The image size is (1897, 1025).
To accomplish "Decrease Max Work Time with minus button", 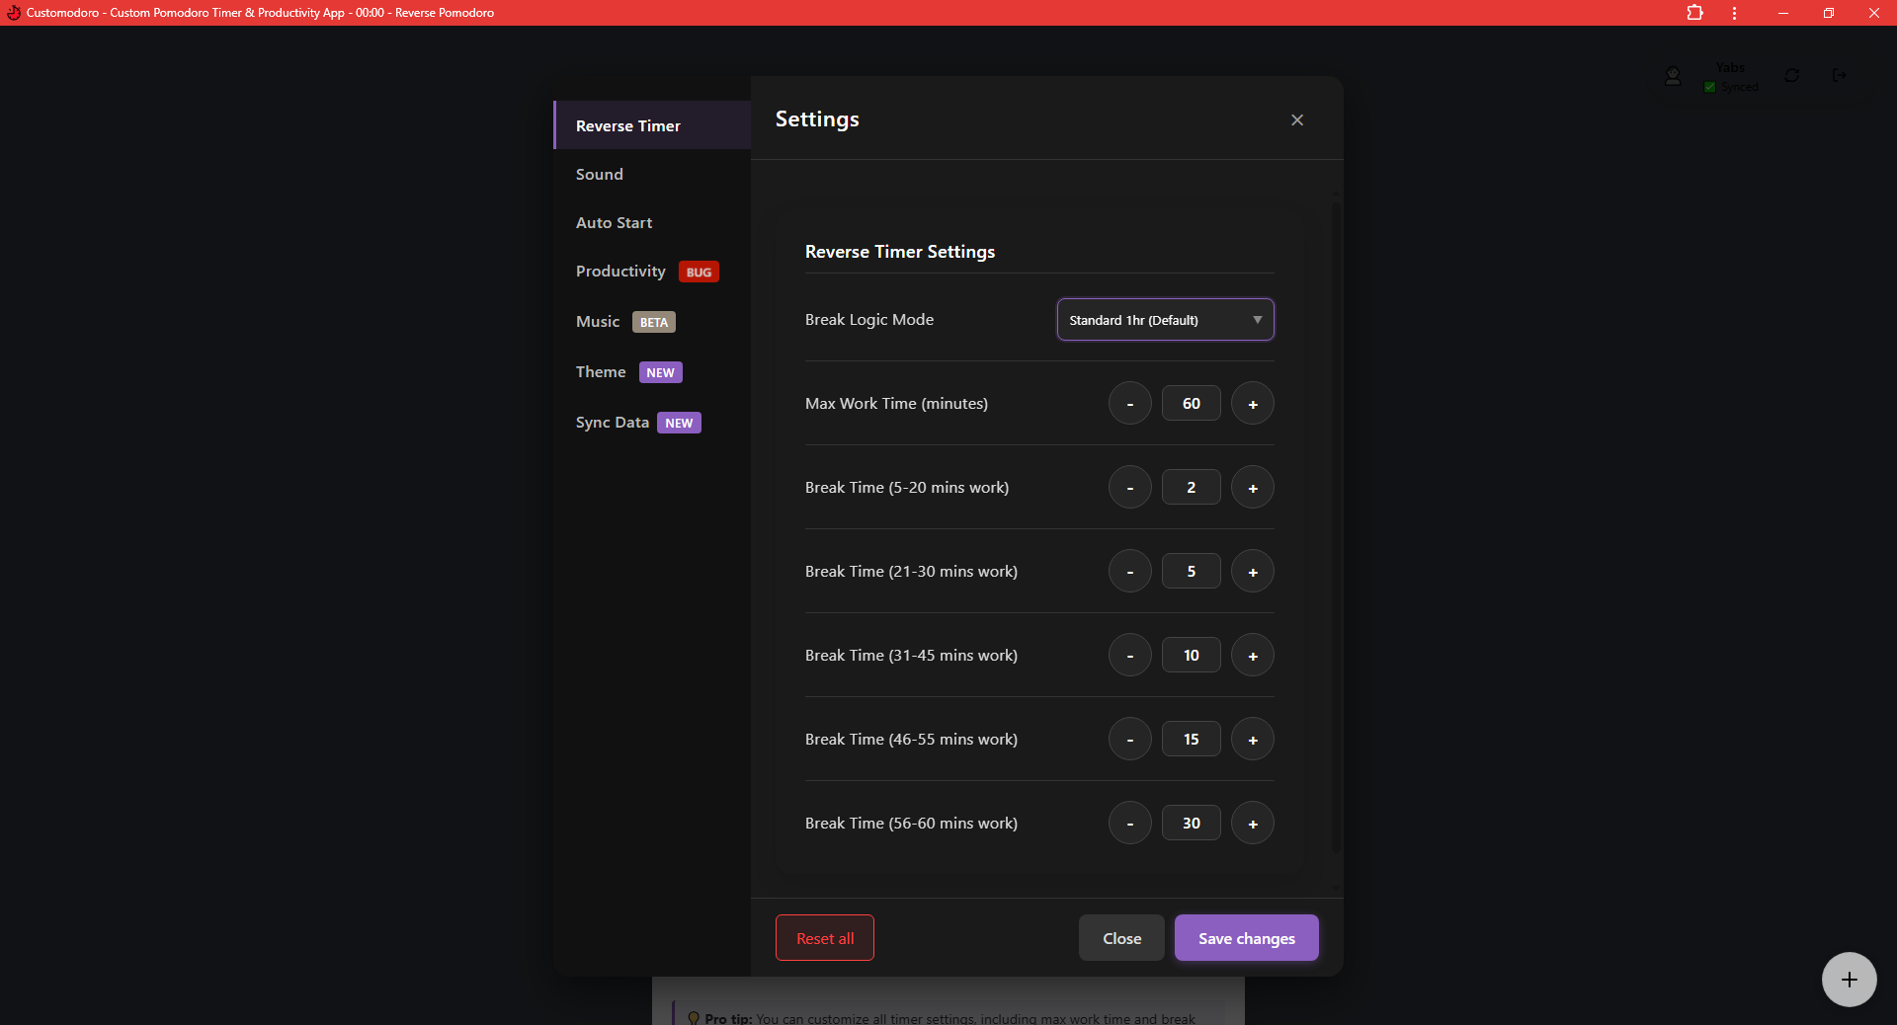I will pyautogui.click(x=1130, y=403).
